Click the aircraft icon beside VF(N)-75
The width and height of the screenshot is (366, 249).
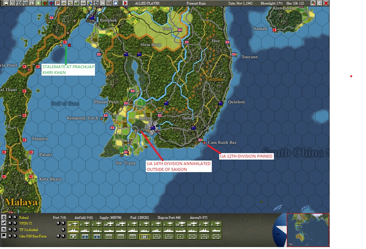[4, 223]
